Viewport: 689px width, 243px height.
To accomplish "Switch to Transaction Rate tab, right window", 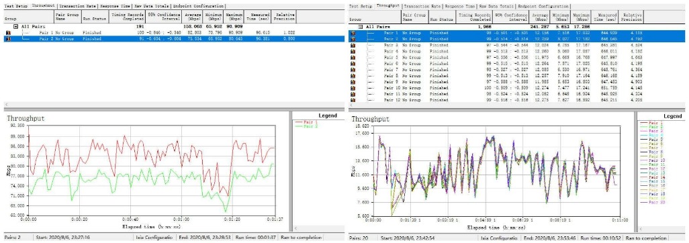I will 422,7.
